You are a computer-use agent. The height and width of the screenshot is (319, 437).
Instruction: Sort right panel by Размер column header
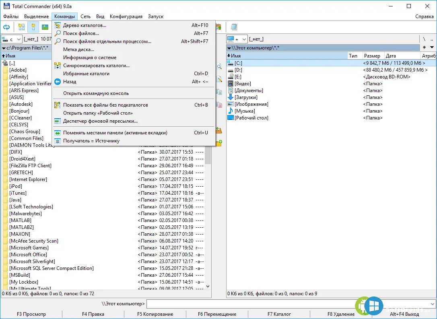pyautogui.click(x=373, y=56)
